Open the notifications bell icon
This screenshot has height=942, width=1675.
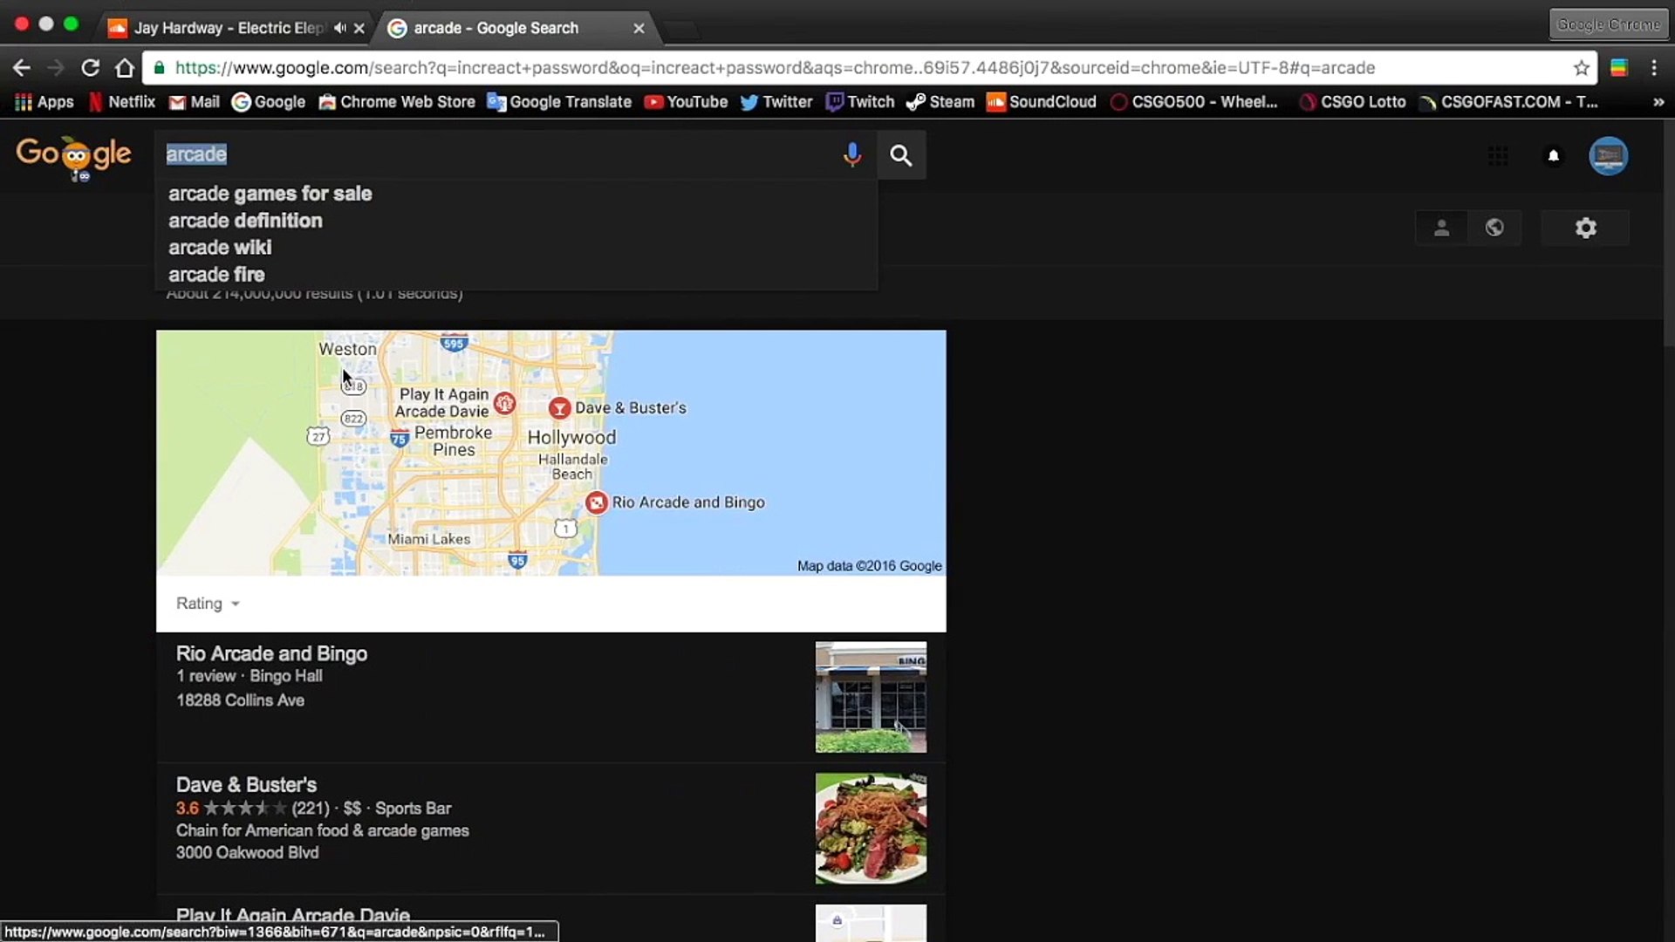(x=1553, y=156)
